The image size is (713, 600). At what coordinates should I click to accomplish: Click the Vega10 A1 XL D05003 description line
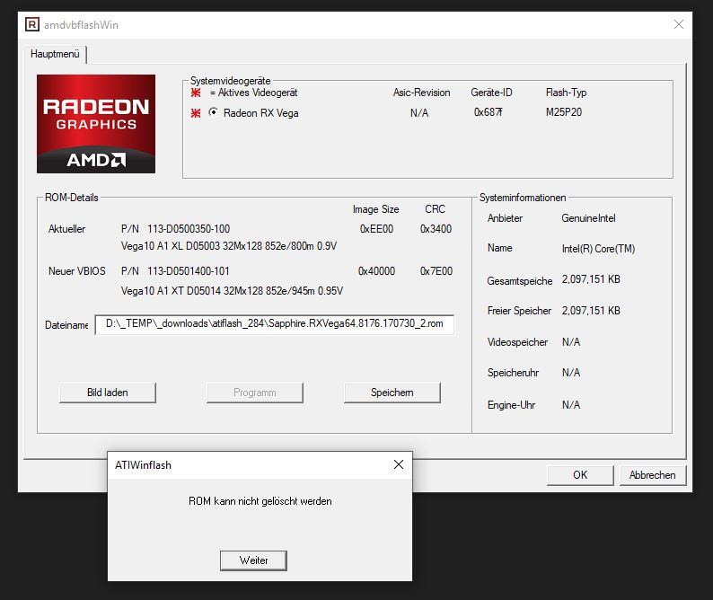point(229,246)
